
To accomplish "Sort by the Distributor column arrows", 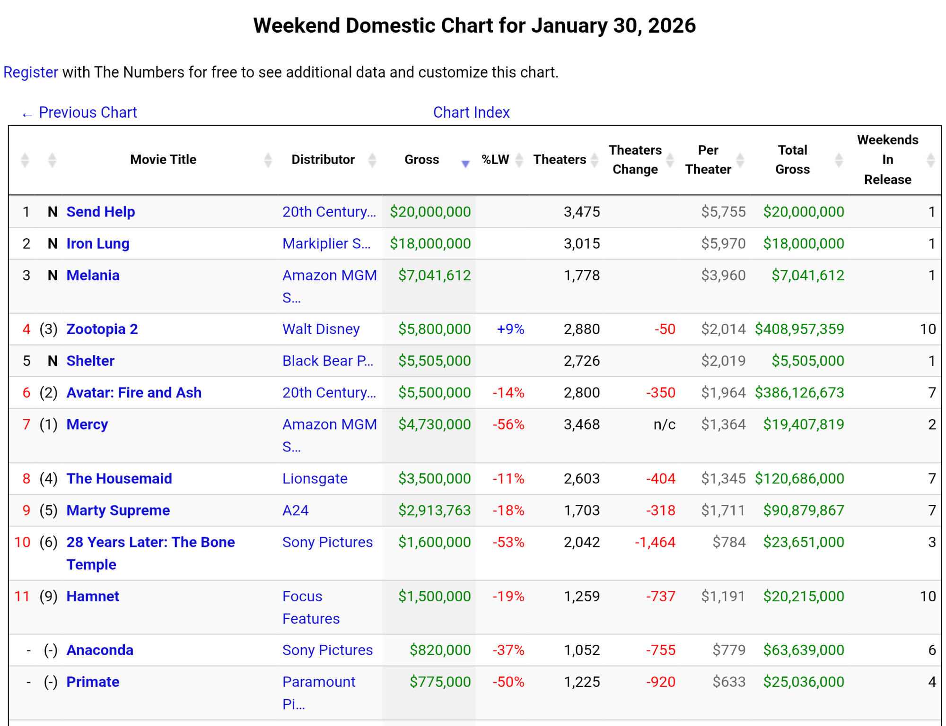I will point(372,160).
